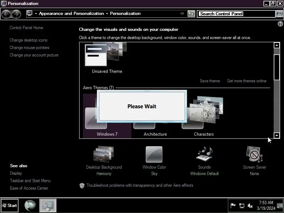Viewport: 284px width, 213px height.
Task: Open Change desktop icons
Action: tap(28, 40)
